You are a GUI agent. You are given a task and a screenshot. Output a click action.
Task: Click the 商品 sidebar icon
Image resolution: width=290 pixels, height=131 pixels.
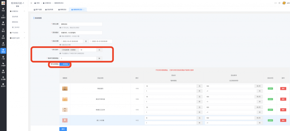coord(3,23)
